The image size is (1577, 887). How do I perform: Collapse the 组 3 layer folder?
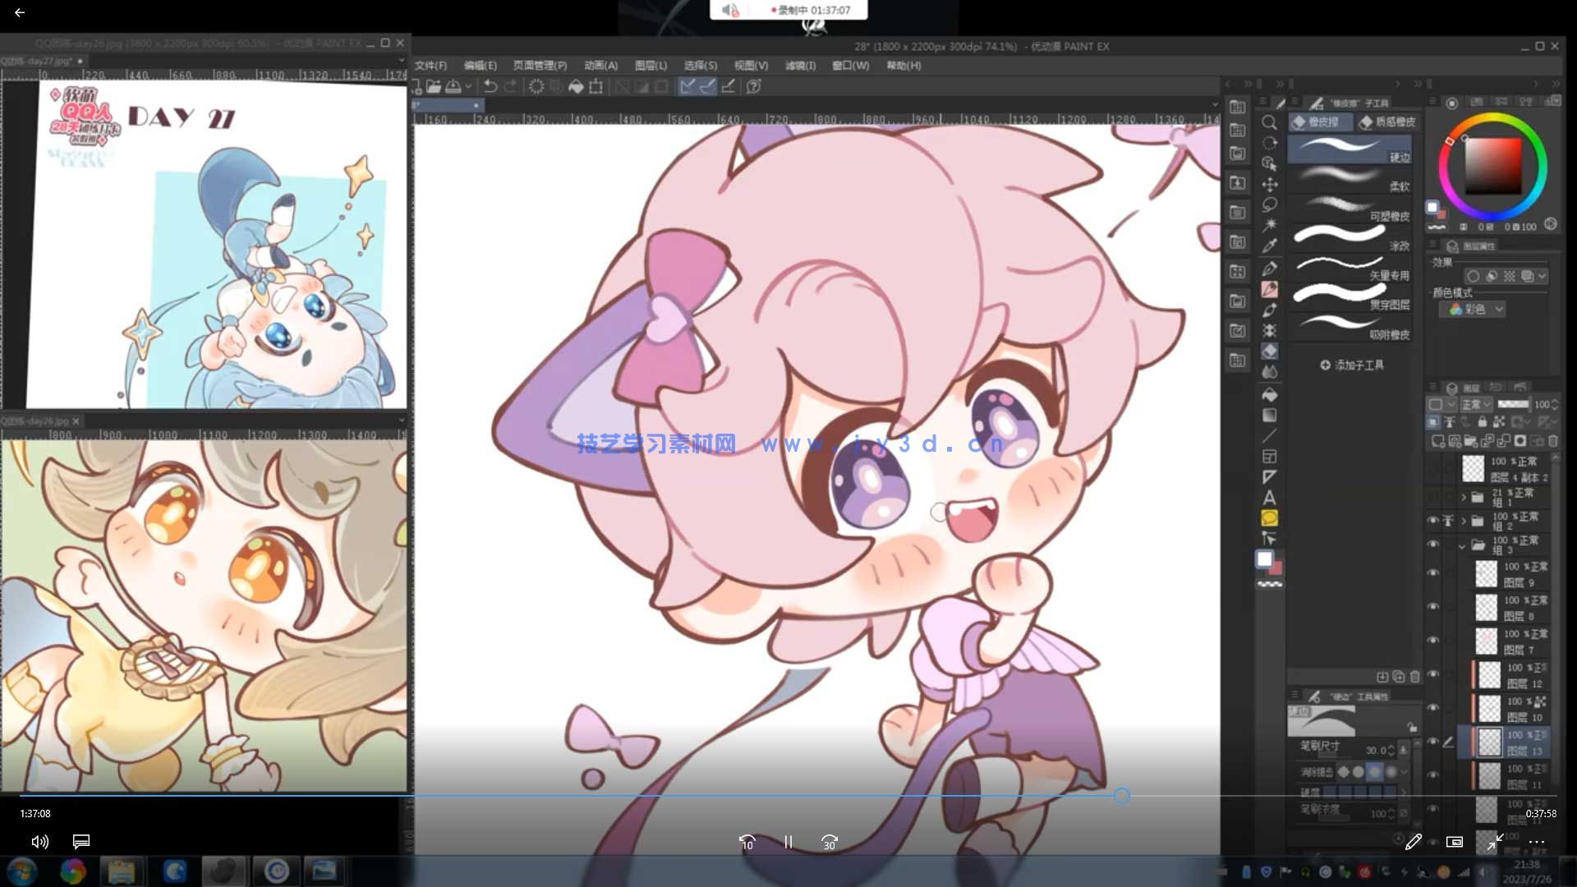(x=1462, y=545)
